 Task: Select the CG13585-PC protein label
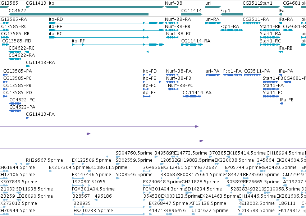[x=17, y=78]
